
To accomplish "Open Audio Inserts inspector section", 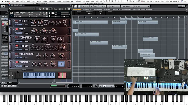I will point(5,60).
